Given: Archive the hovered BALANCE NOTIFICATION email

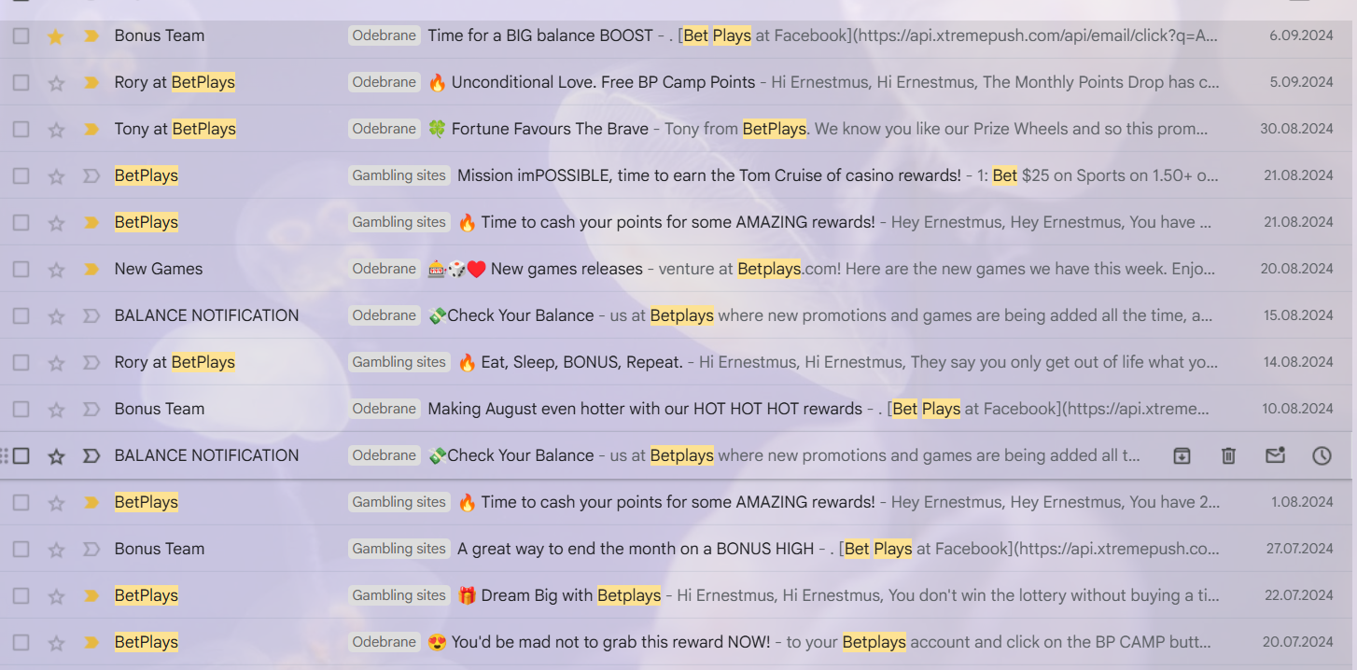Looking at the screenshot, I should (1182, 455).
